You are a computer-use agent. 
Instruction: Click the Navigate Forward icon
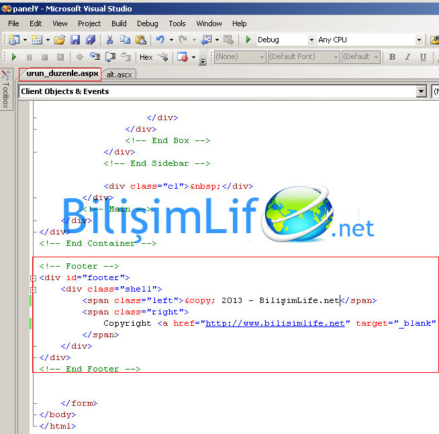coord(228,40)
